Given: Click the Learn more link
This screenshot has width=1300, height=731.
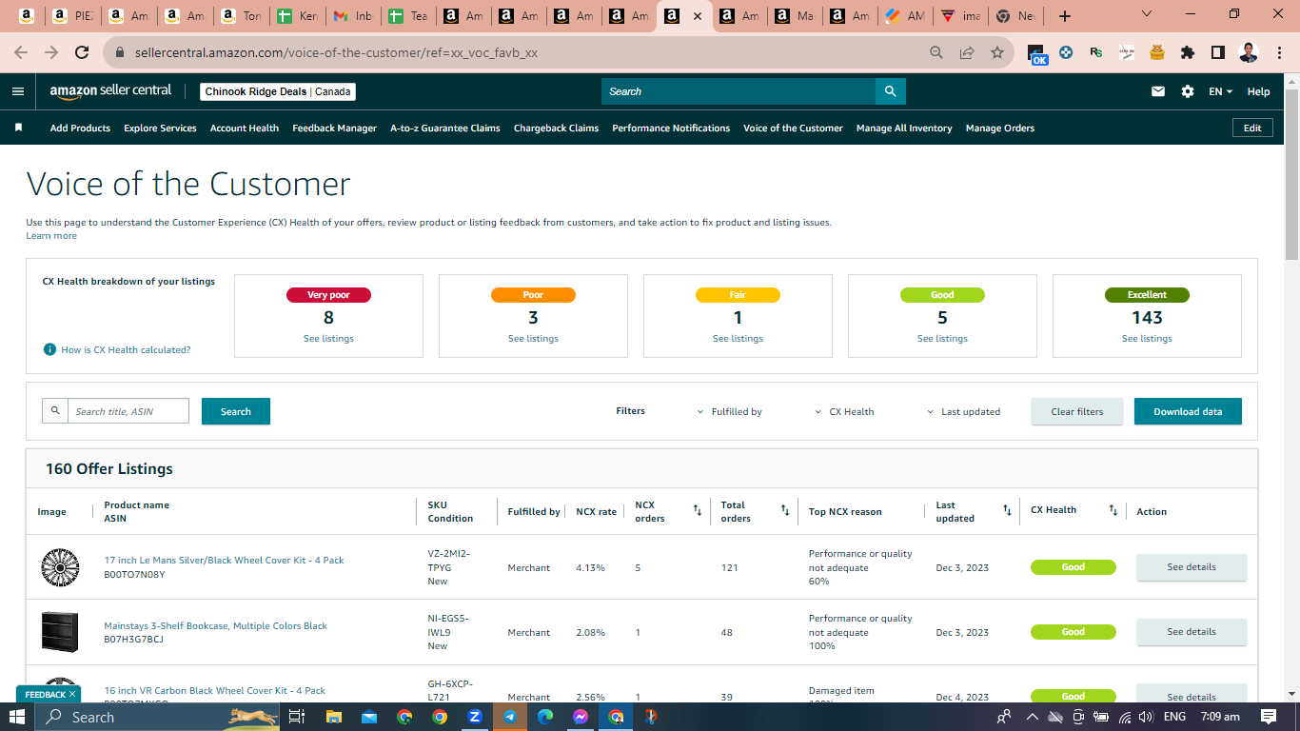Looking at the screenshot, I should tap(51, 236).
